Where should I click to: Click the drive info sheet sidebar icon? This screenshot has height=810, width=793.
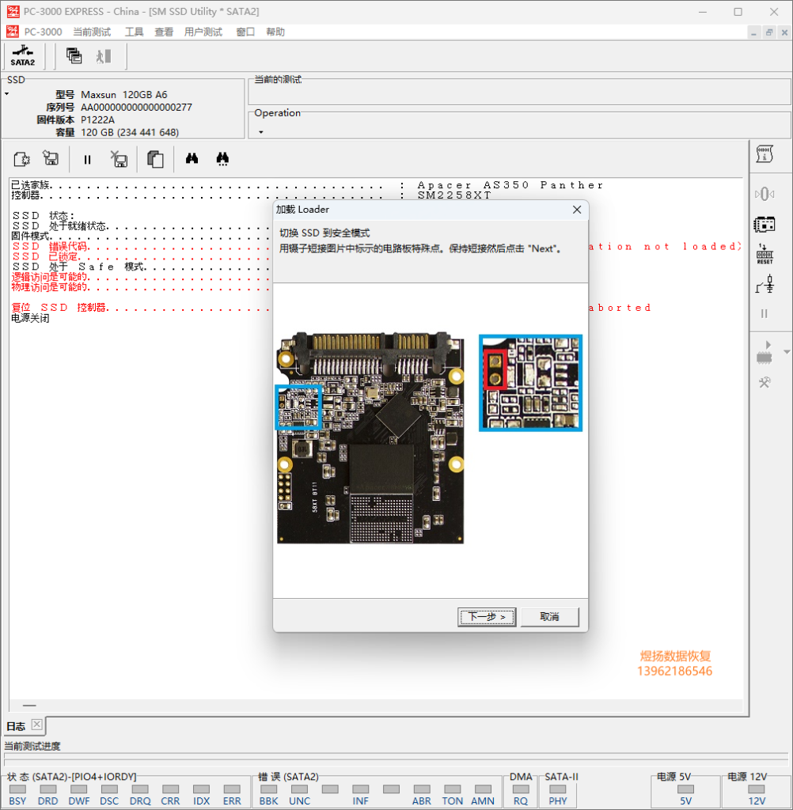765,154
